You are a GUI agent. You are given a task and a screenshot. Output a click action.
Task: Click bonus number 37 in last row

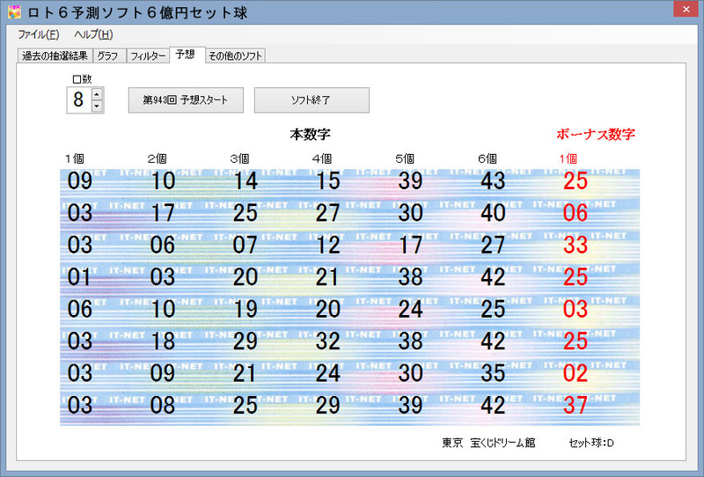coord(576,405)
